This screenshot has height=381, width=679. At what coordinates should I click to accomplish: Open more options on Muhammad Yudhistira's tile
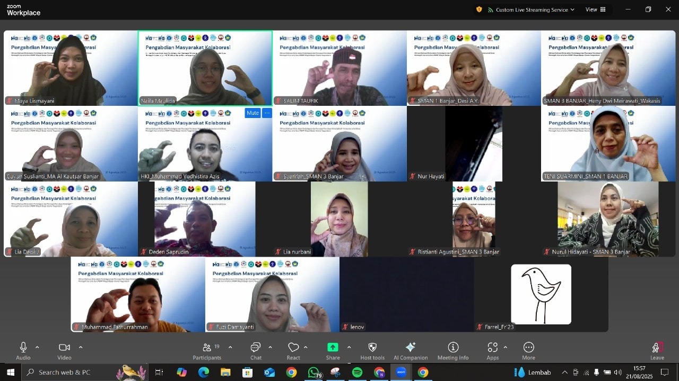(x=267, y=113)
